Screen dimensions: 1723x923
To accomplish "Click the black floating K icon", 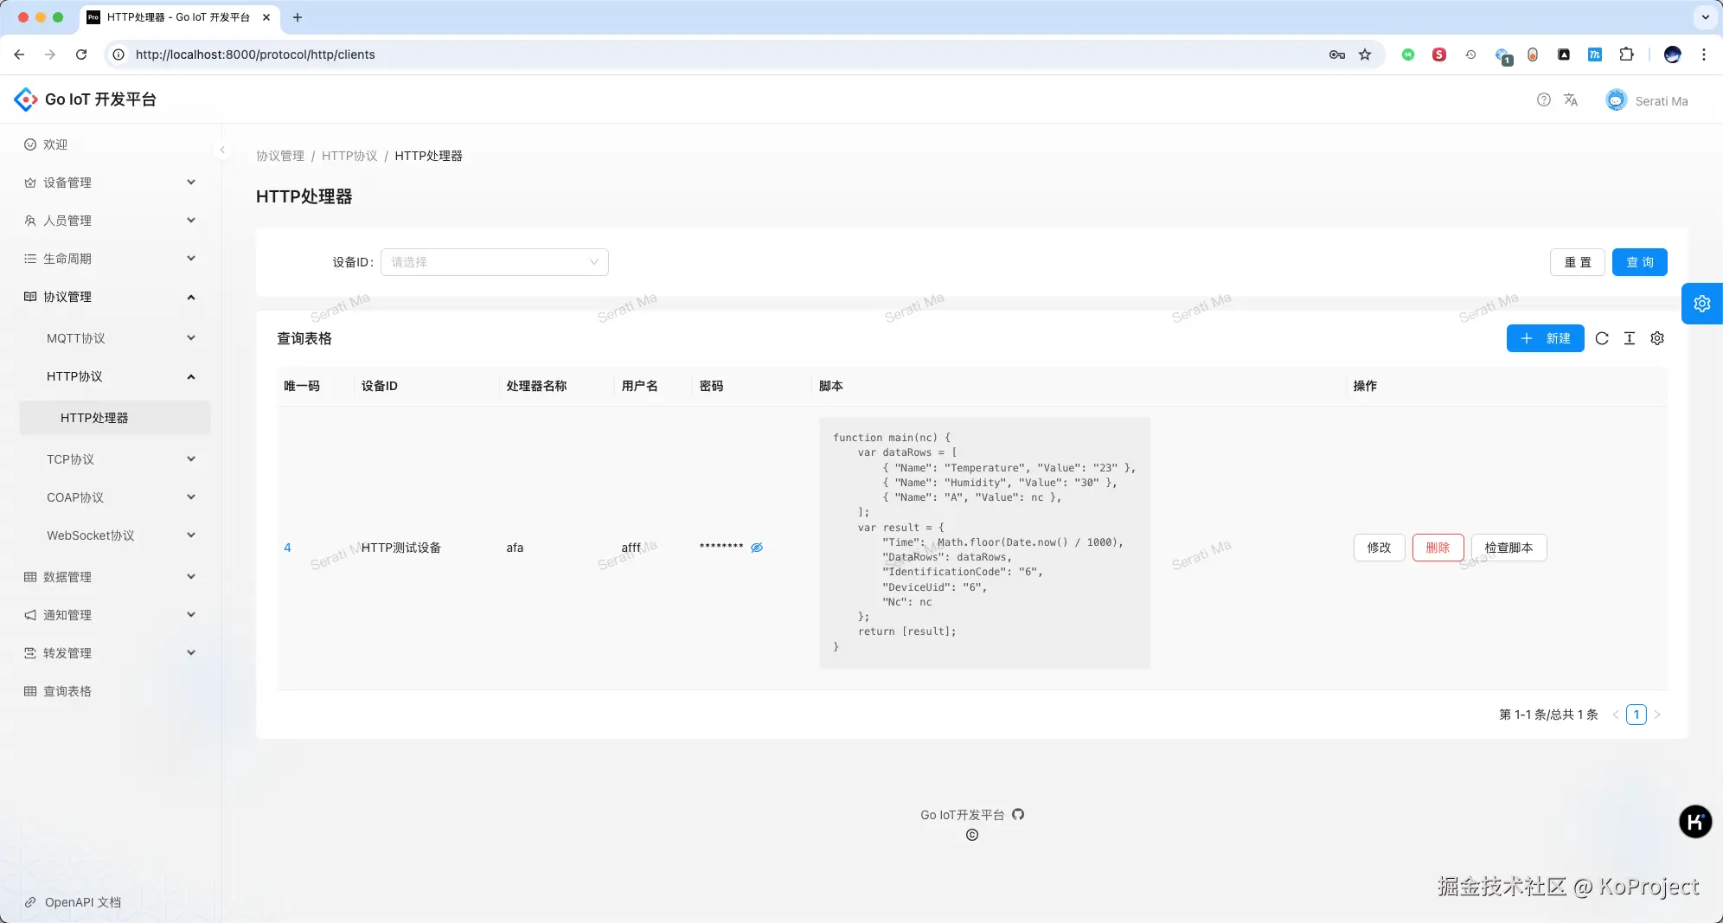I will coord(1695,822).
